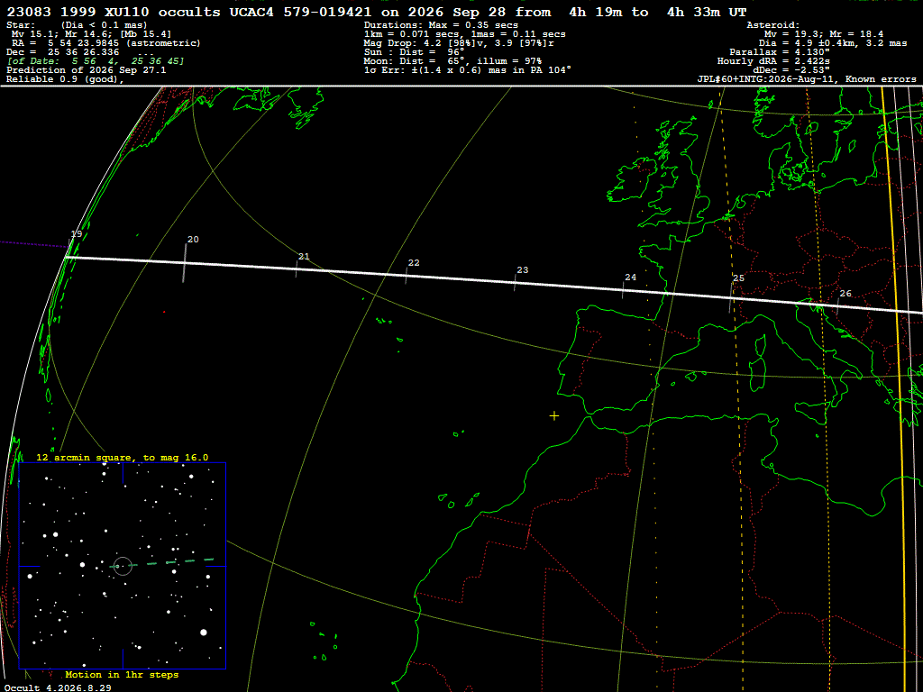Click the thick yellow vertical terminator line

(893, 388)
